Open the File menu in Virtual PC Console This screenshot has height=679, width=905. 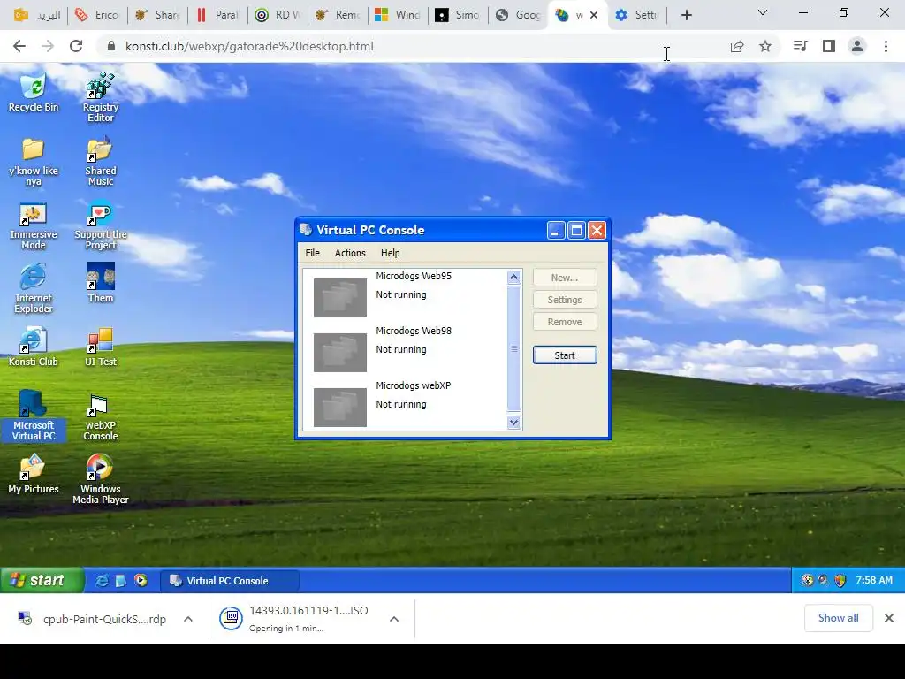(312, 253)
